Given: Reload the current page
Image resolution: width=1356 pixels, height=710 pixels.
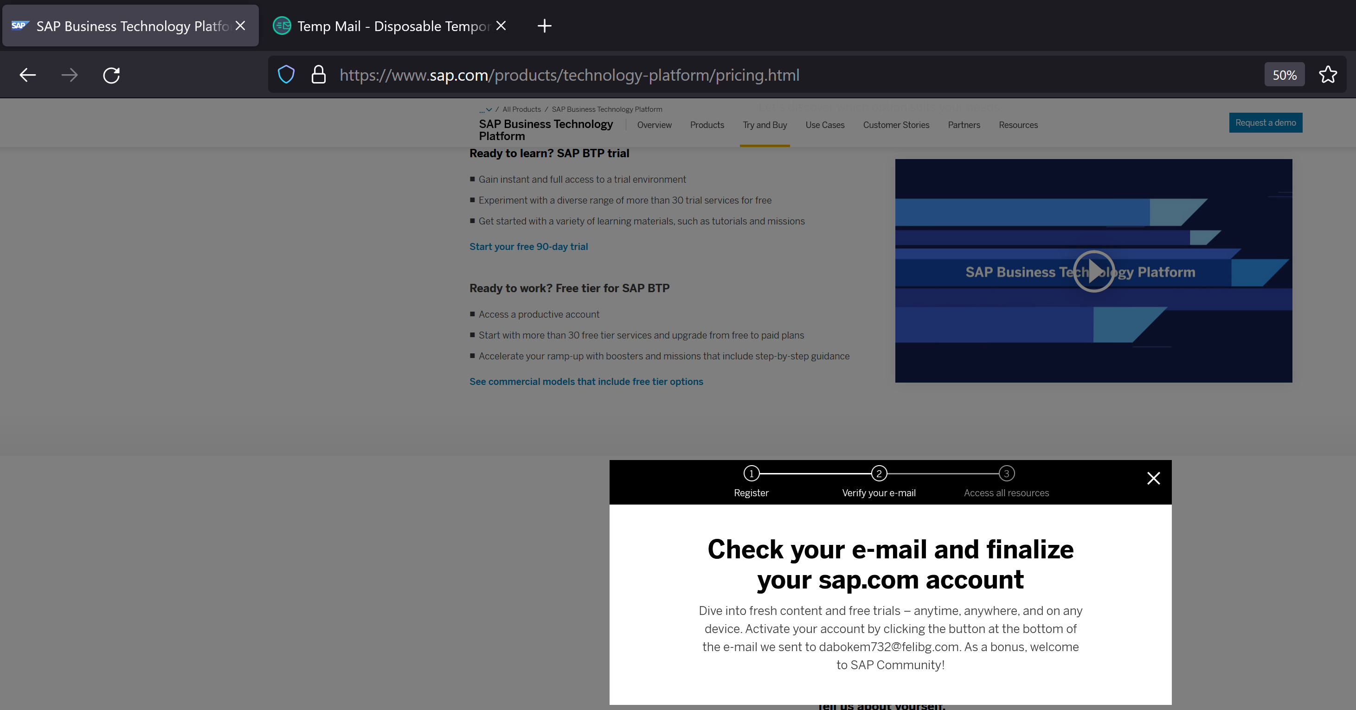Looking at the screenshot, I should (111, 75).
